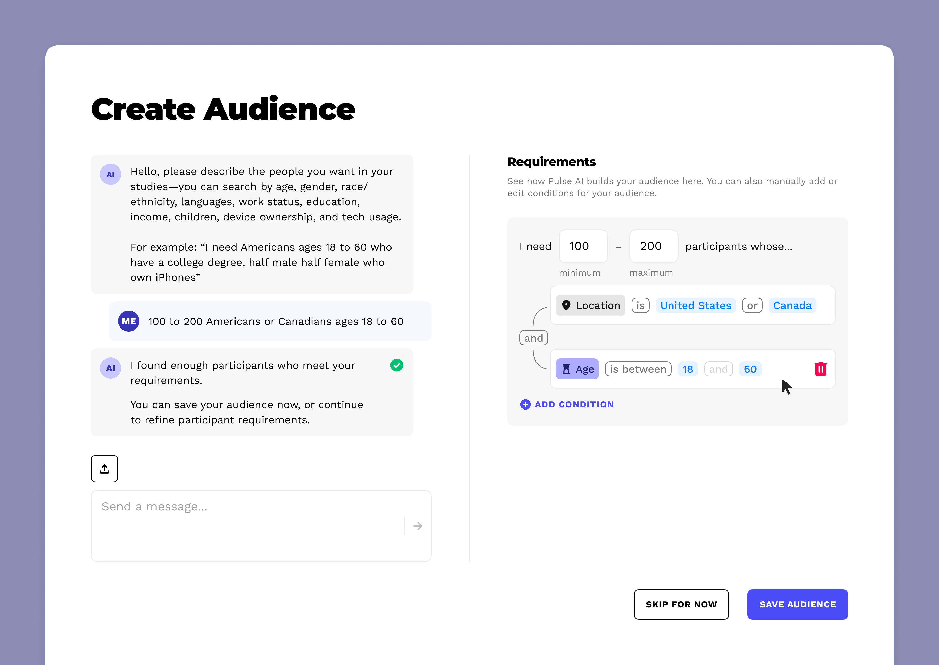
Task: Click the upload file icon button
Action: pos(105,468)
